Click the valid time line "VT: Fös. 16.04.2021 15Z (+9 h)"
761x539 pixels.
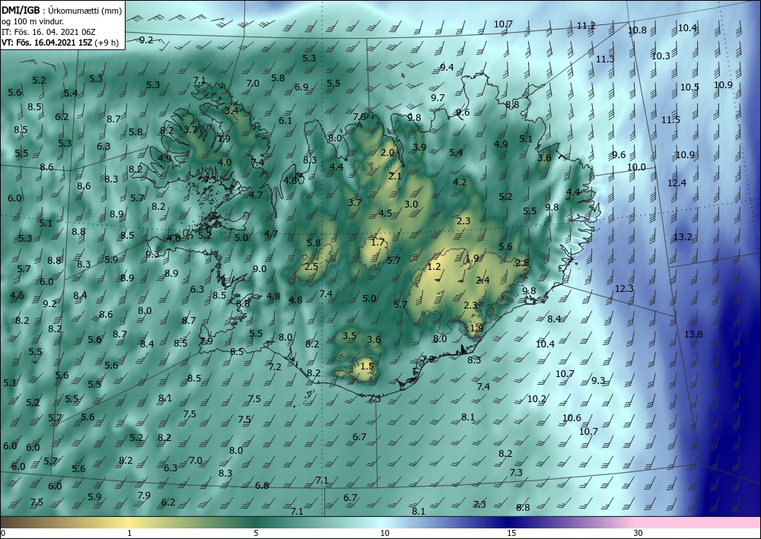(x=61, y=42)
